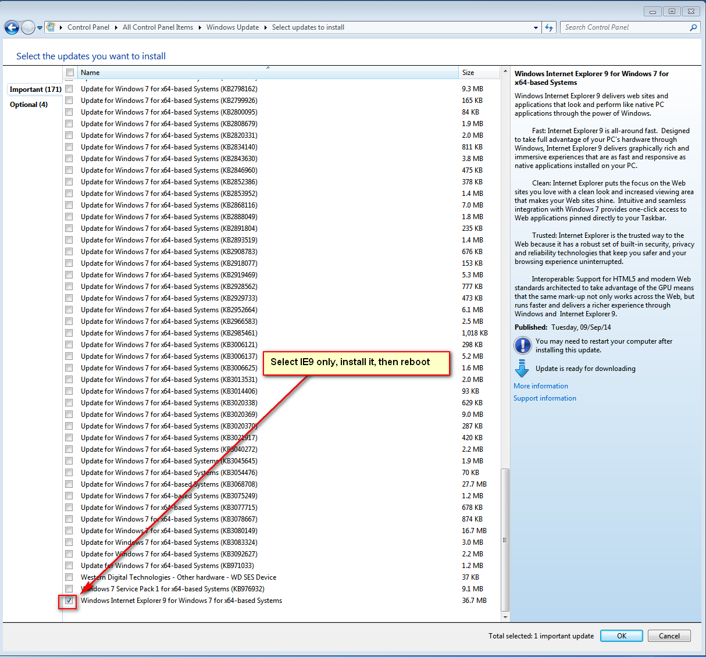Click the refresh icon beside address bar
Viewport: 706px width, 657px height.
549,27
